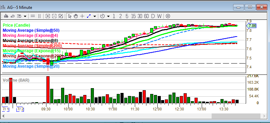Click Moving Average (Simple@50) legend label
Viewport: 270px width, 123px height.
[x=31, y=30]
